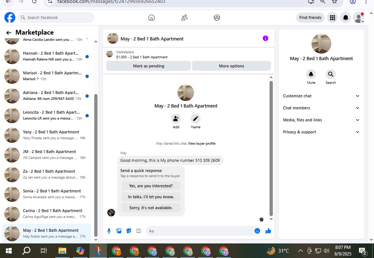The height and width of the screenshot is (258, 374).
Task: Open the Windows notification center icon
Action: point(363,251)
